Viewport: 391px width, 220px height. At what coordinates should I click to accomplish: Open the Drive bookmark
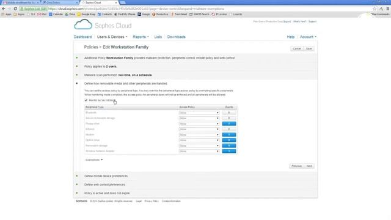point(70,14)
